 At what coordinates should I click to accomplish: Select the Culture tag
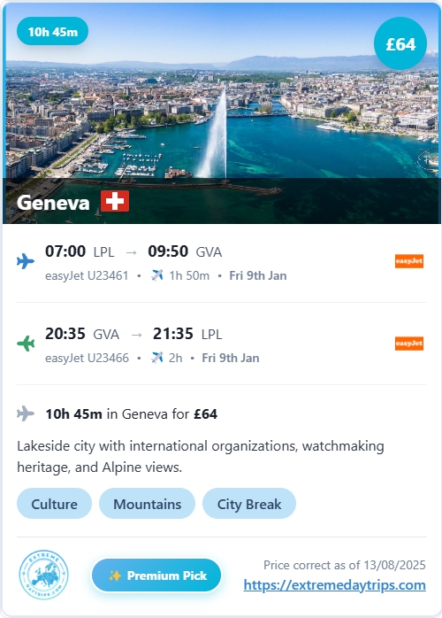pyautogui.click(x=54, y=504)
